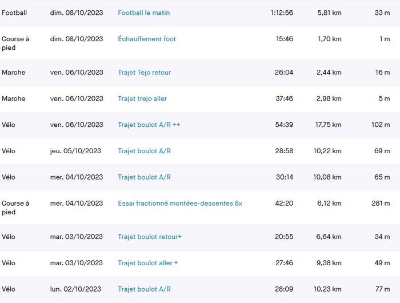
Task: Click the Trajet boulot retour+ link
Action: pos(149,237)
